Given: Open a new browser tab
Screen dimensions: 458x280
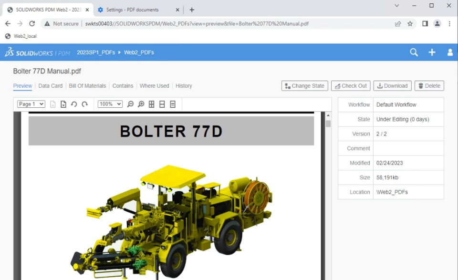Looking at the screenshot, I should [192, 10].
